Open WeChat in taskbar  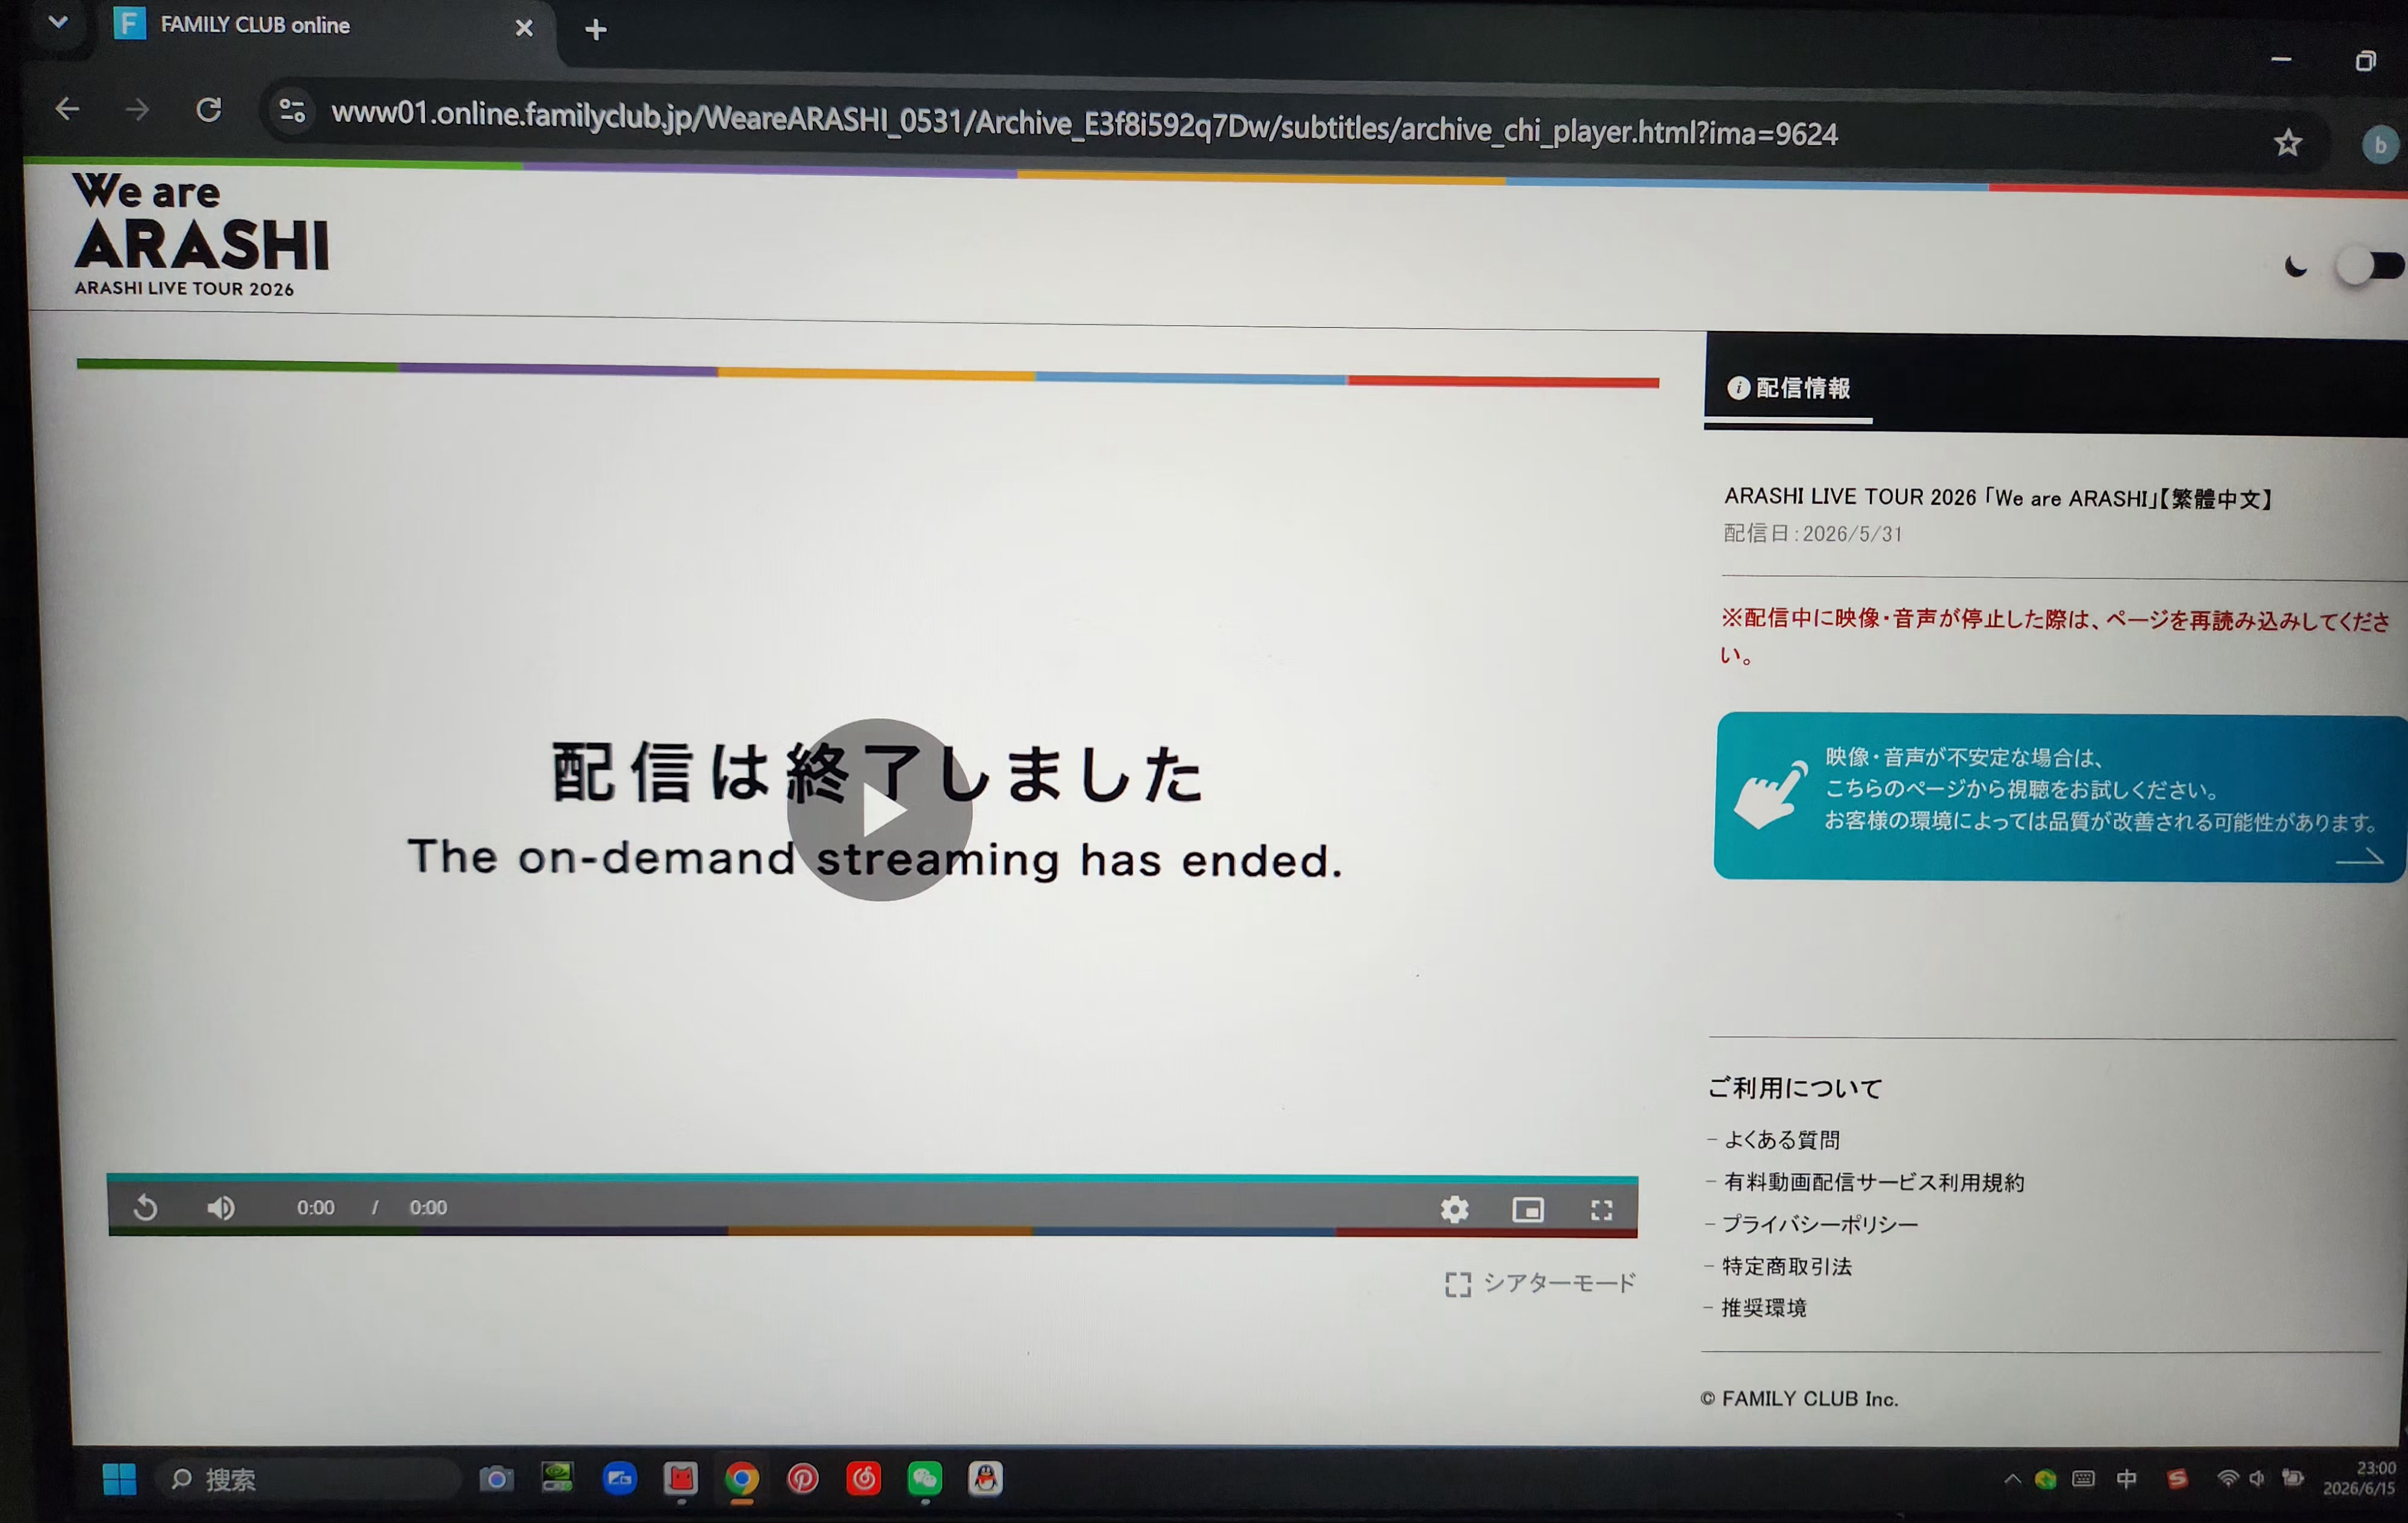(x=924, y=1479)
